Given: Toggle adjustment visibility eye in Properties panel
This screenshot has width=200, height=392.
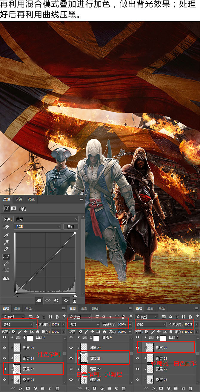Looking at the screenshot, I should pyautogui.click(x=65, y=301).
